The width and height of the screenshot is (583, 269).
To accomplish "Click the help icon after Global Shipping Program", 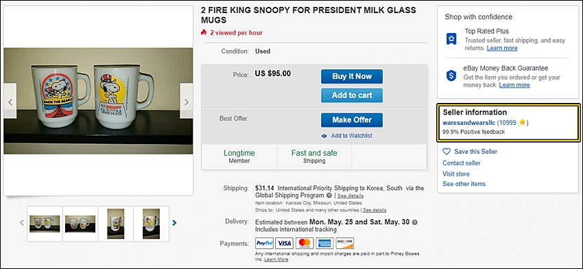I will click(x=329, y=196).
